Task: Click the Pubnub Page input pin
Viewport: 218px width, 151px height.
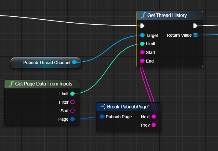Action: (102, 116)
